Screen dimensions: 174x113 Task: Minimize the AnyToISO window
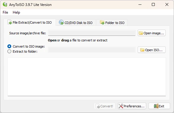coord(140,4)
